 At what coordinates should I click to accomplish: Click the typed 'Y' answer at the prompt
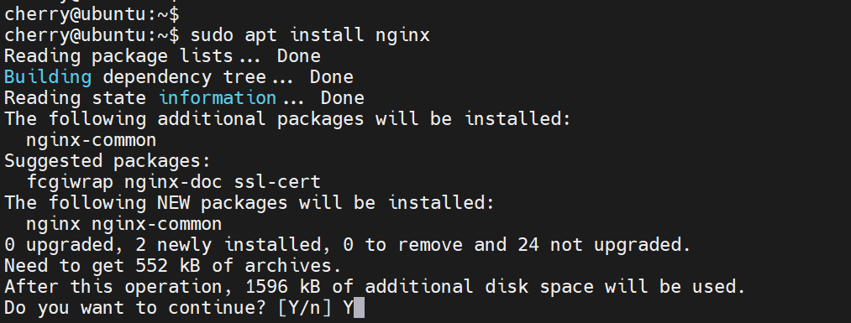[x=348, y=308]
